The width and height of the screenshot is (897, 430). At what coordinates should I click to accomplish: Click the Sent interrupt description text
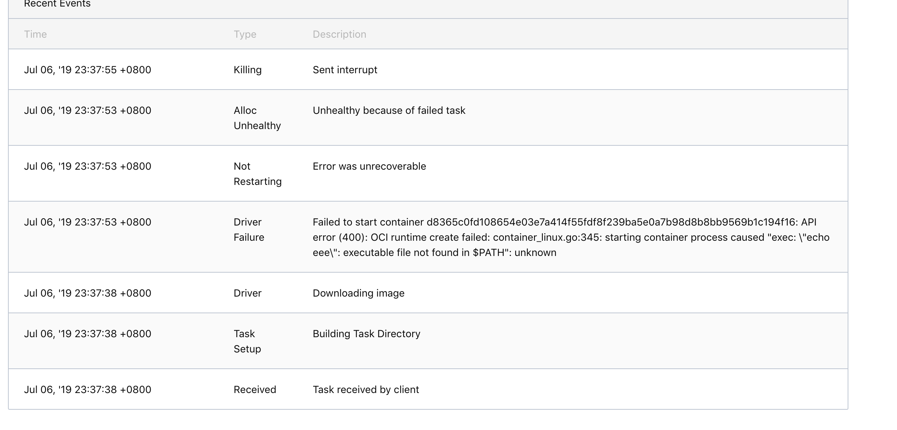coord(345,70)
